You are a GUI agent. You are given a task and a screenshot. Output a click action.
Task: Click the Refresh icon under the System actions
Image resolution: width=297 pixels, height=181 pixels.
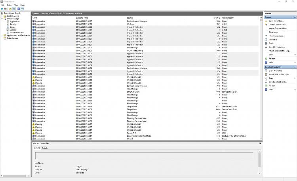(266, 59)
